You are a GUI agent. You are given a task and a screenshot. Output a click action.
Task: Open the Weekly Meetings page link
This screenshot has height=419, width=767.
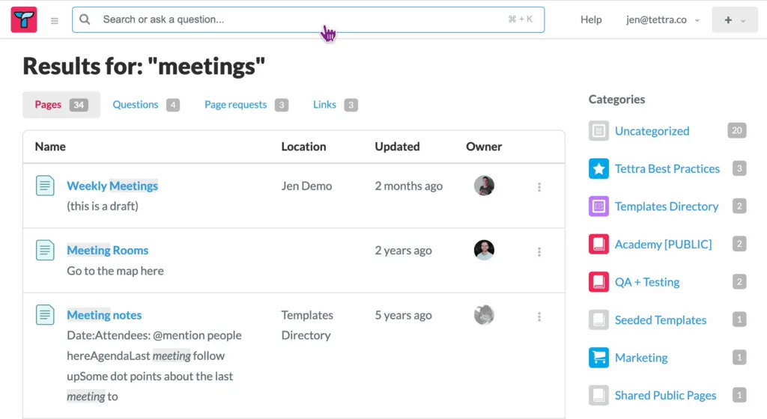112,186
